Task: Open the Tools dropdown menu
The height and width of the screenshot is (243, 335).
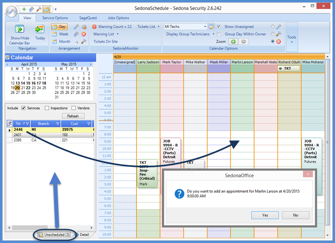Action: 292,37
